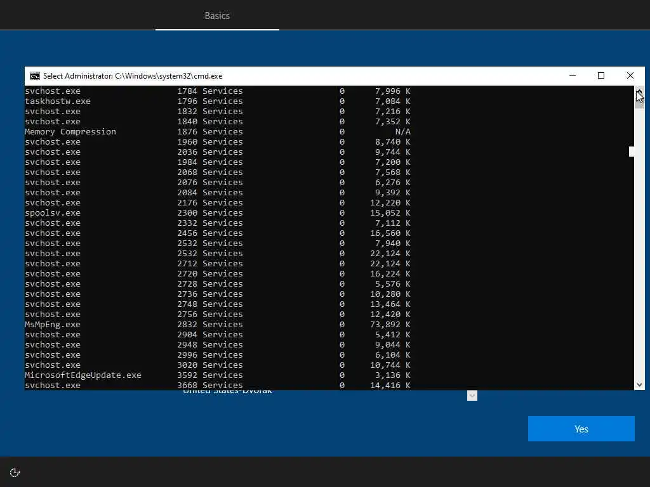
Task: Click memory value 7,940 K
Action: click(392, 243)
